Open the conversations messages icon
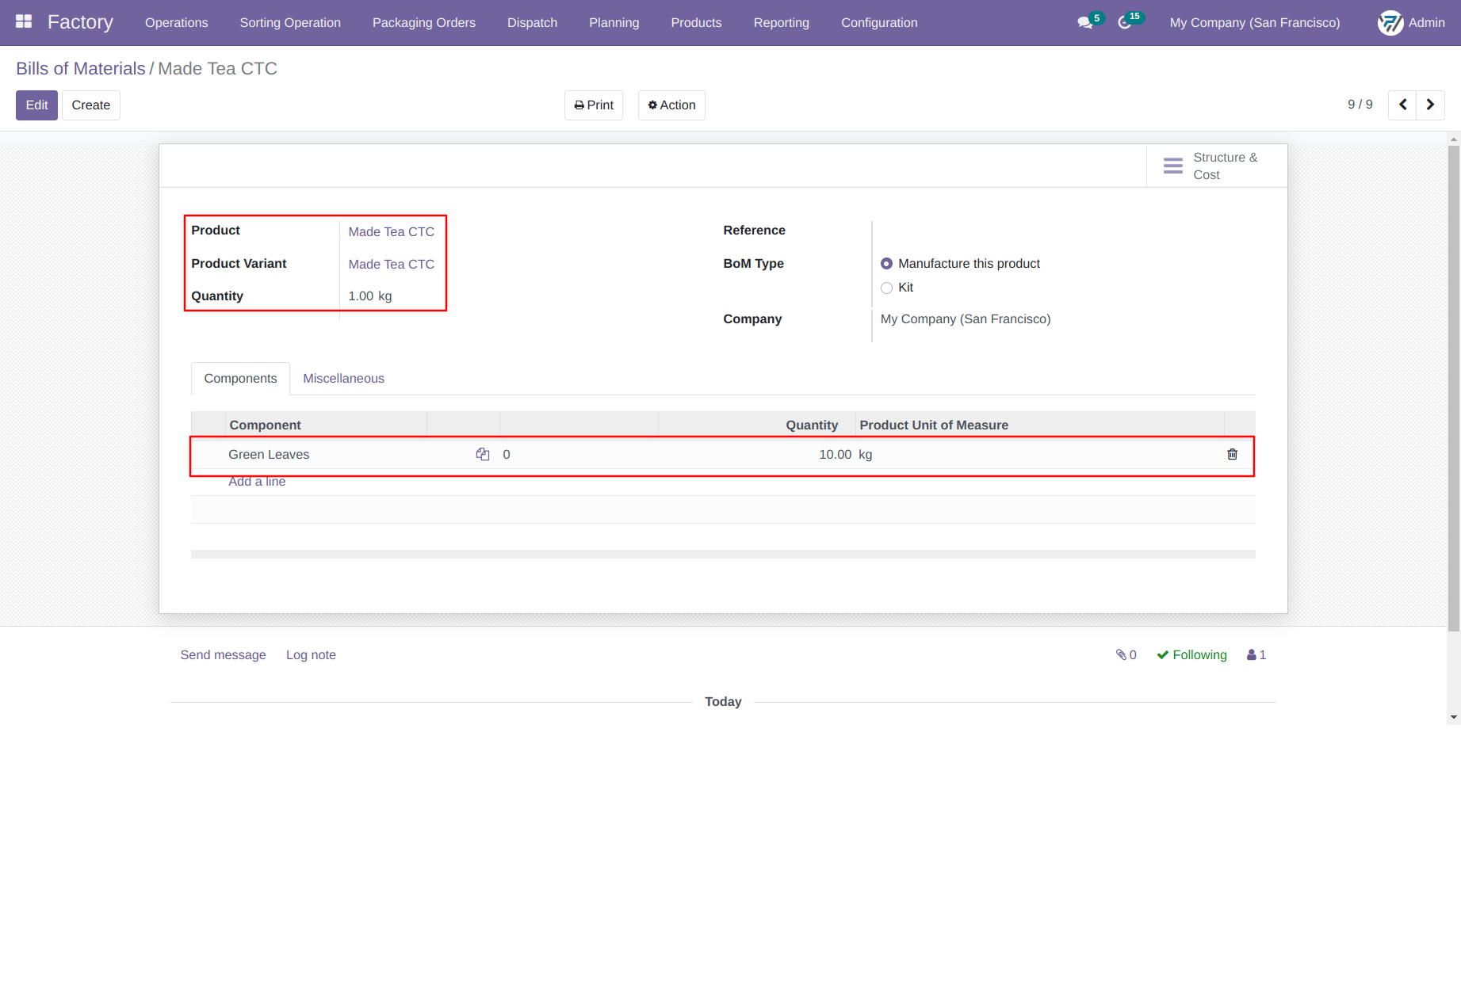 pos(1084,23)
